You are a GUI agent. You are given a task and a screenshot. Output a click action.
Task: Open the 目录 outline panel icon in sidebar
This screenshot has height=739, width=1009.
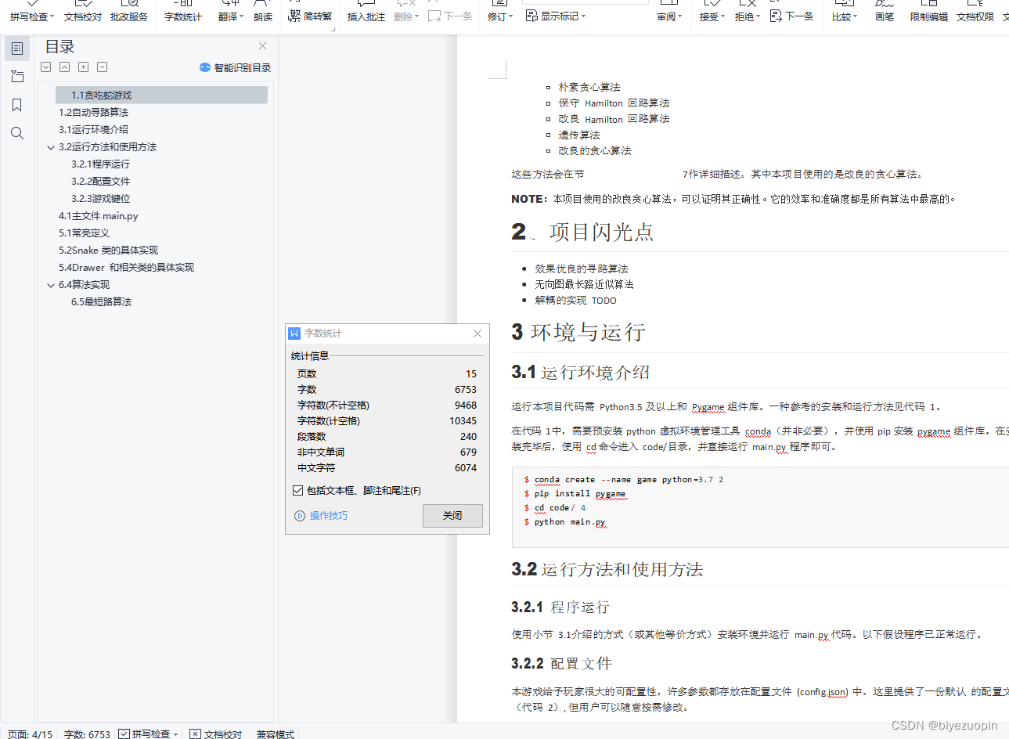[17, 49]
